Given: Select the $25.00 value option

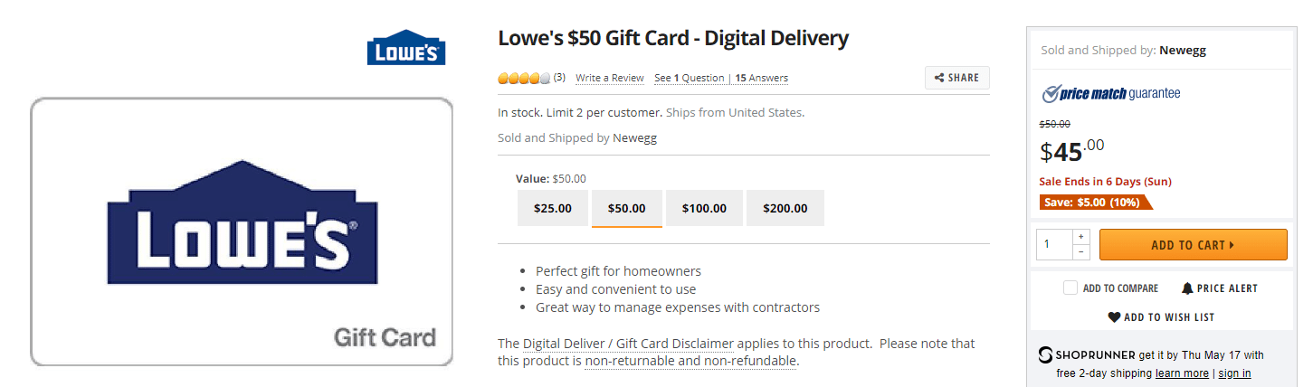Looking at the screenshot, I should click(553, 208).
